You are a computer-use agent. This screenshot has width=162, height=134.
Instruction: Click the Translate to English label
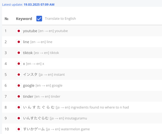[60, 19]
